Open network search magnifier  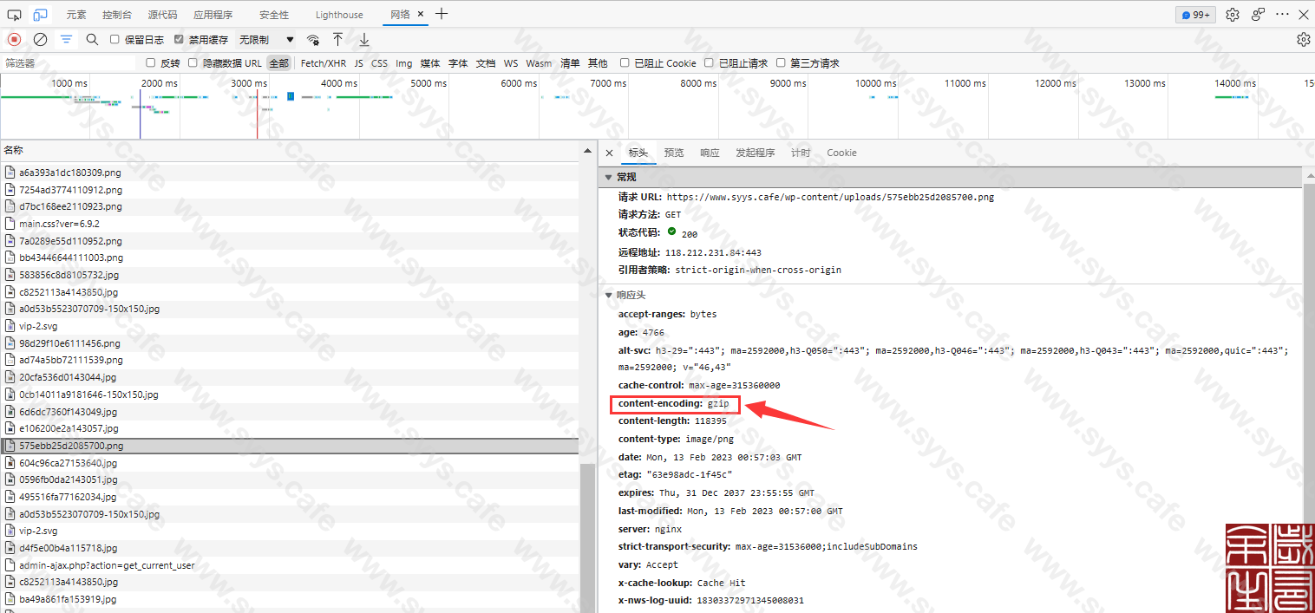[92, 39]
